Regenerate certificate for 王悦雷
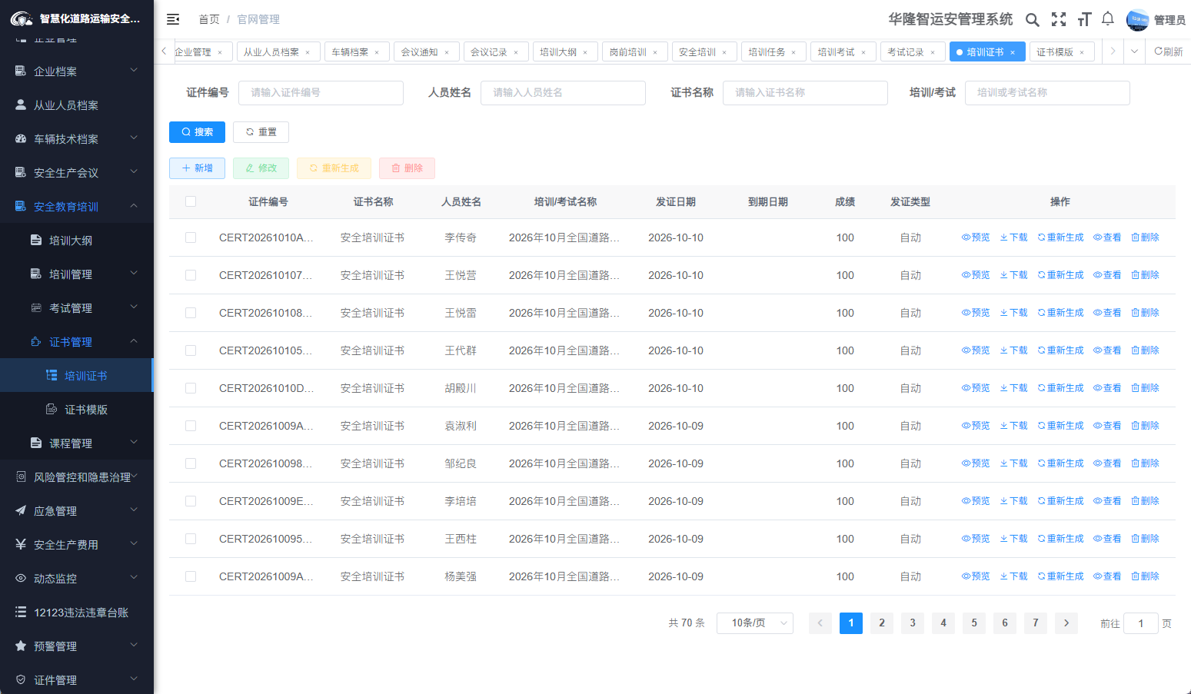Image resolution: width=1191 pixels, height=694 pixels. tap(1060, 313)
